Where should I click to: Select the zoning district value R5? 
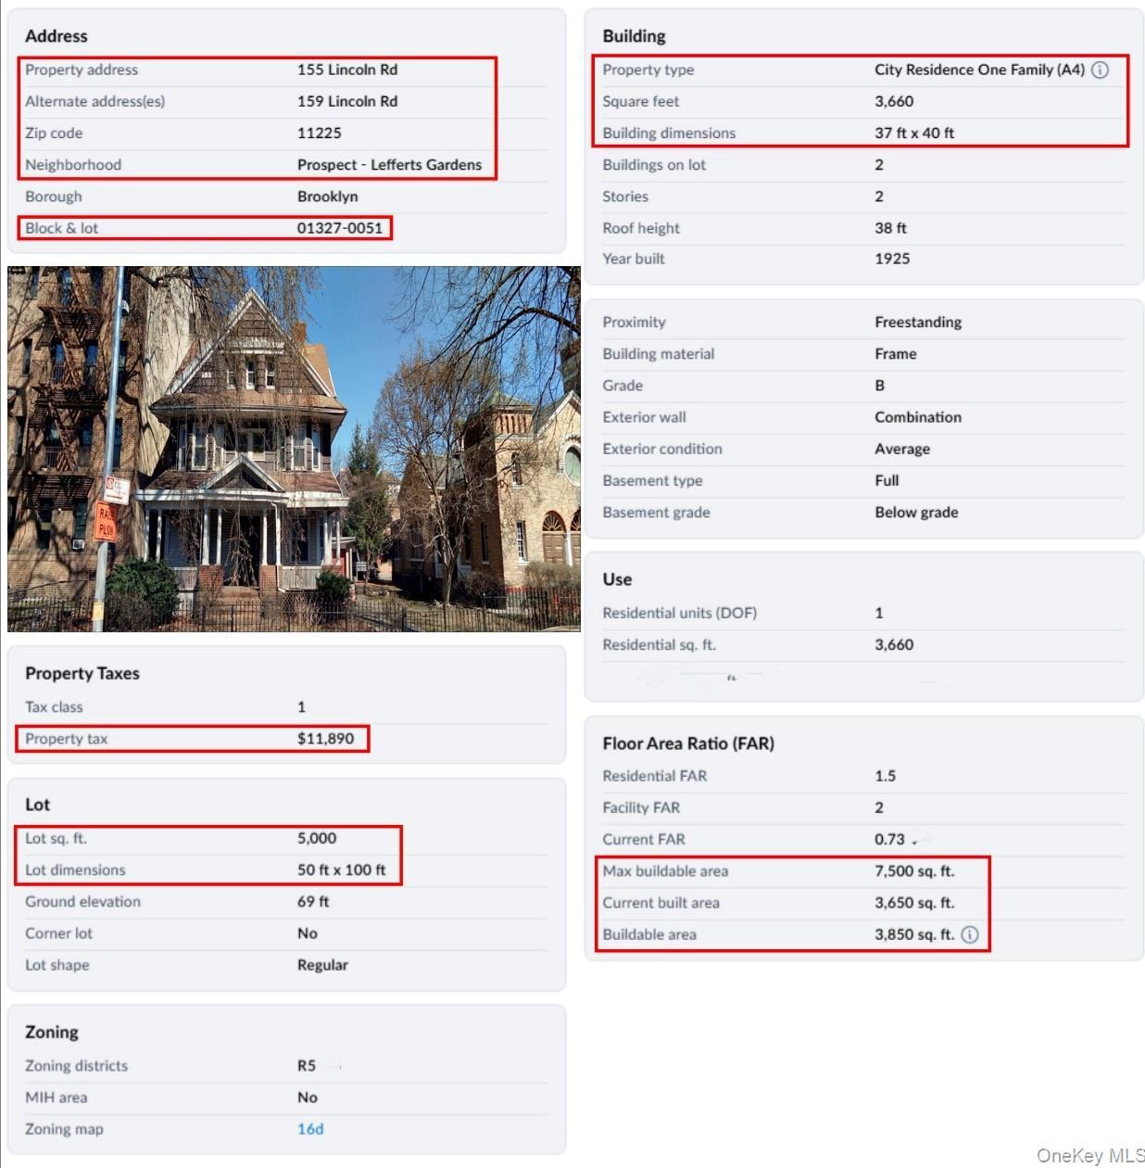click(x=307, y=1066)
